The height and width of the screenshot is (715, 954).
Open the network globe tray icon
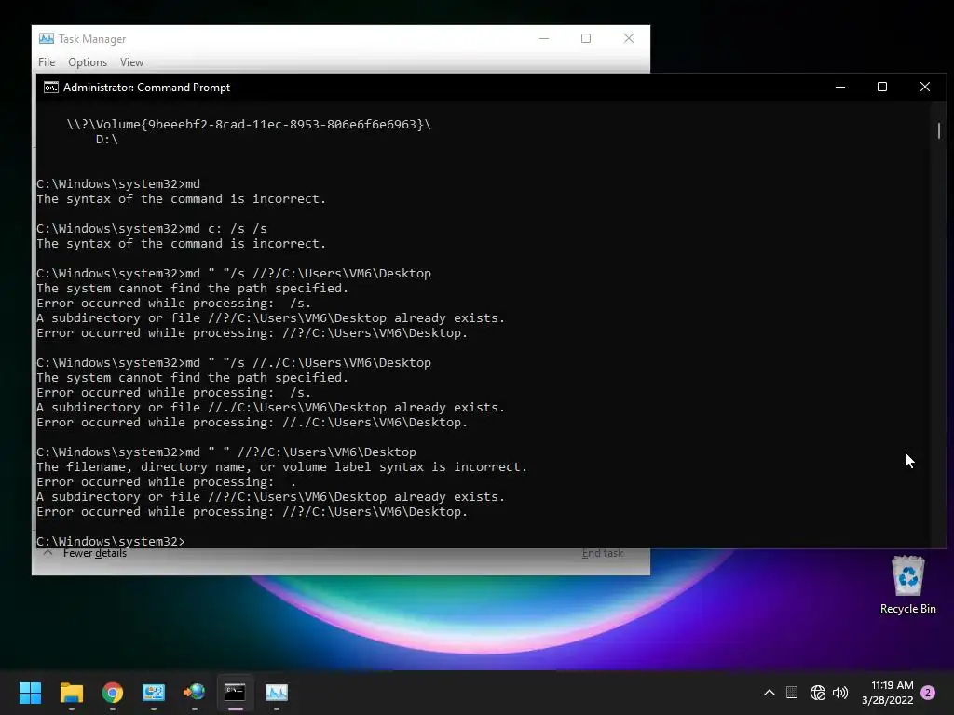click(x=818, y=693)
